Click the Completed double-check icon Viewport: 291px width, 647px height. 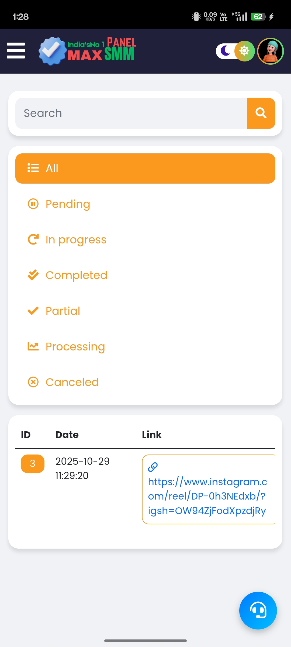coord(33,275)
